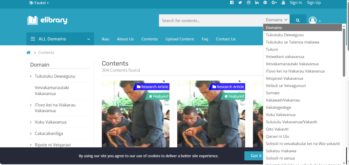
Task: Select Vuku Vakavanua in dropdown list
Action: pos(303,114)
